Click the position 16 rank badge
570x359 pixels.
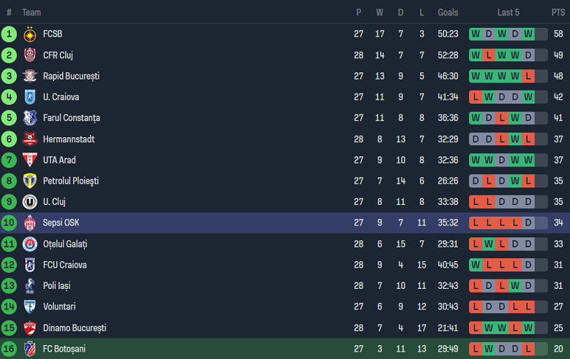(x=9, y=349)
